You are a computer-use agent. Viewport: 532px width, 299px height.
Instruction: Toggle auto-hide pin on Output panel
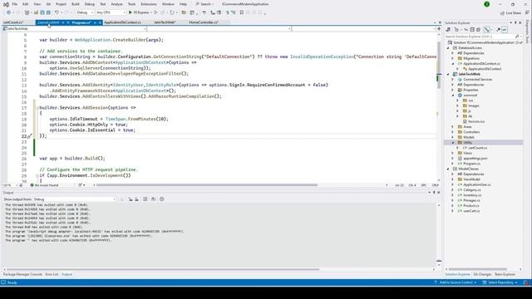tap(434, 193)
